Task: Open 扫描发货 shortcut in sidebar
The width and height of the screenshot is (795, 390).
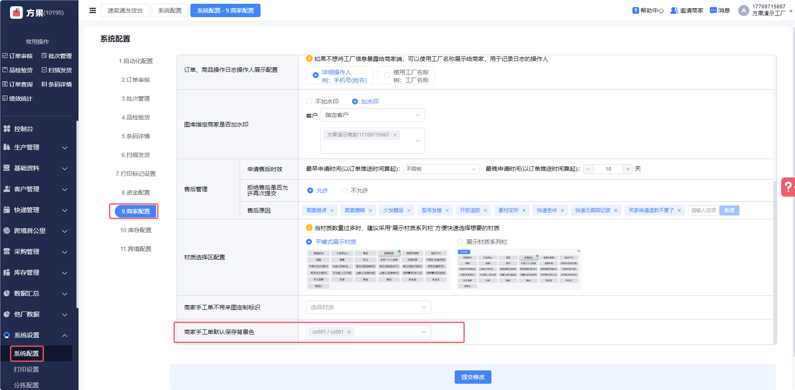Action: tap(57, 70)
